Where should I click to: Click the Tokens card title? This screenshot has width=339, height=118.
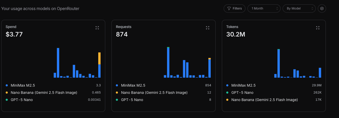tap(232, 27)
